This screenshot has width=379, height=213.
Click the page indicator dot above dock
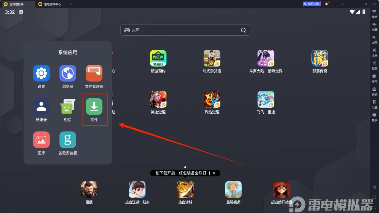coord(185,167)
